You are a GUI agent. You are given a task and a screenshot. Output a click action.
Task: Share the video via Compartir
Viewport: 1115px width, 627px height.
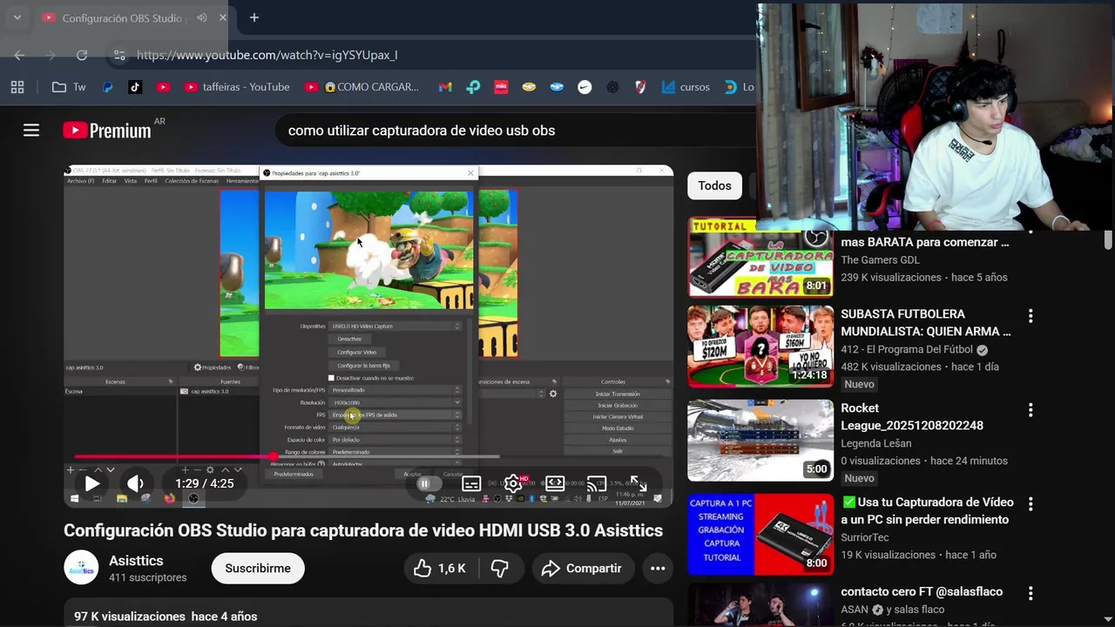click(x=582, y=569)
